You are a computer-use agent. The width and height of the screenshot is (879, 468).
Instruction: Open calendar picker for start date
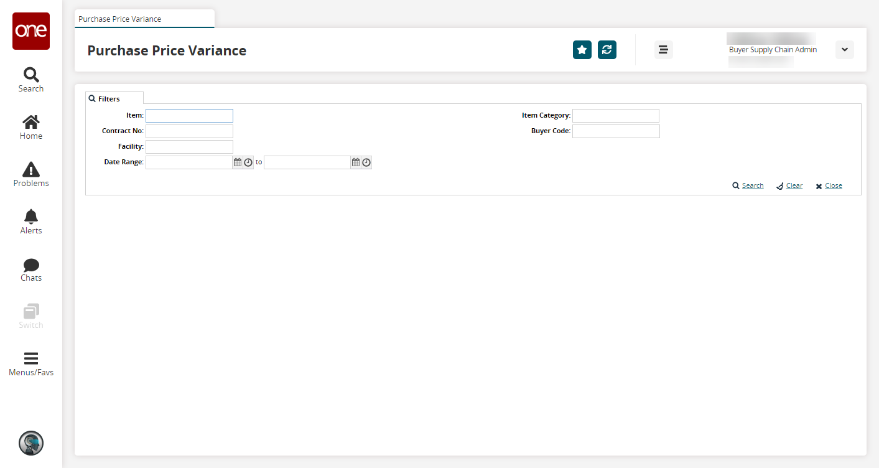click(x=237, y=162)
